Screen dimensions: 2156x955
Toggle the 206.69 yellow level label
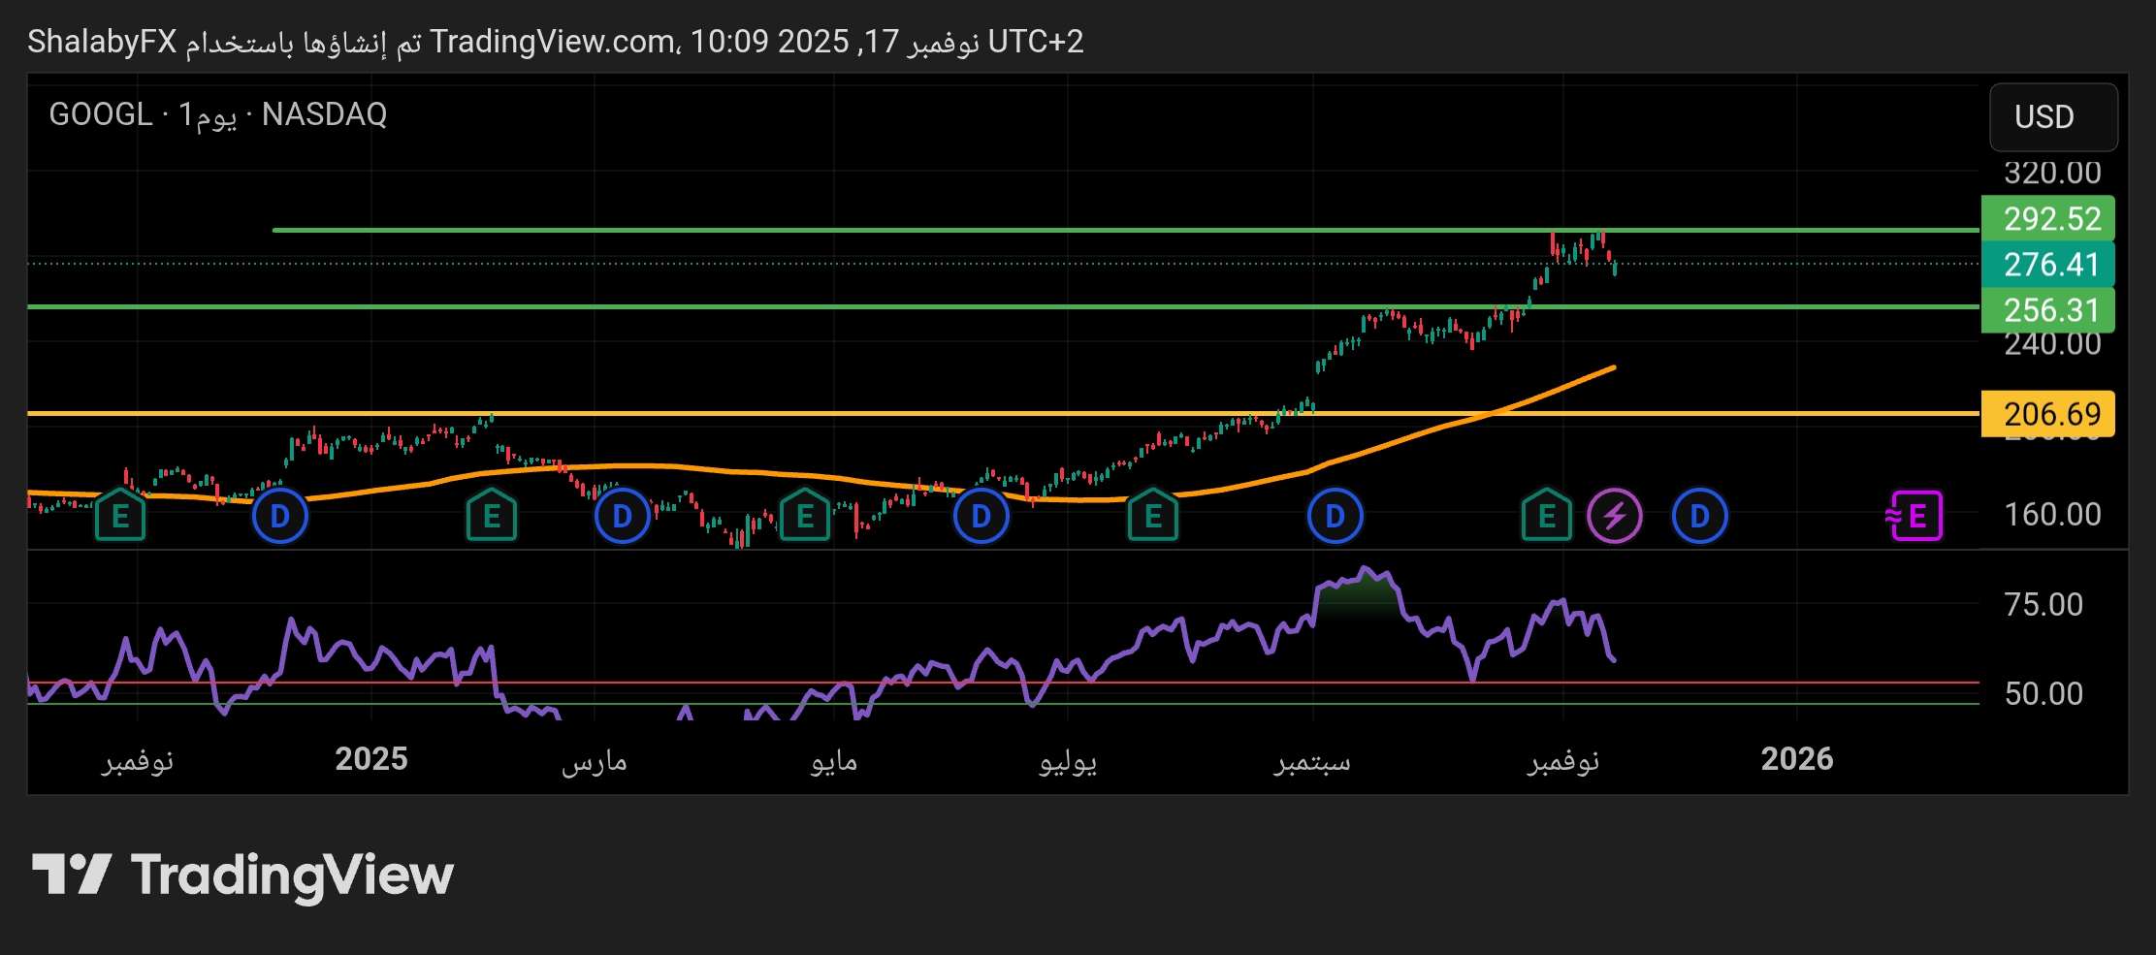(2048, 413)
